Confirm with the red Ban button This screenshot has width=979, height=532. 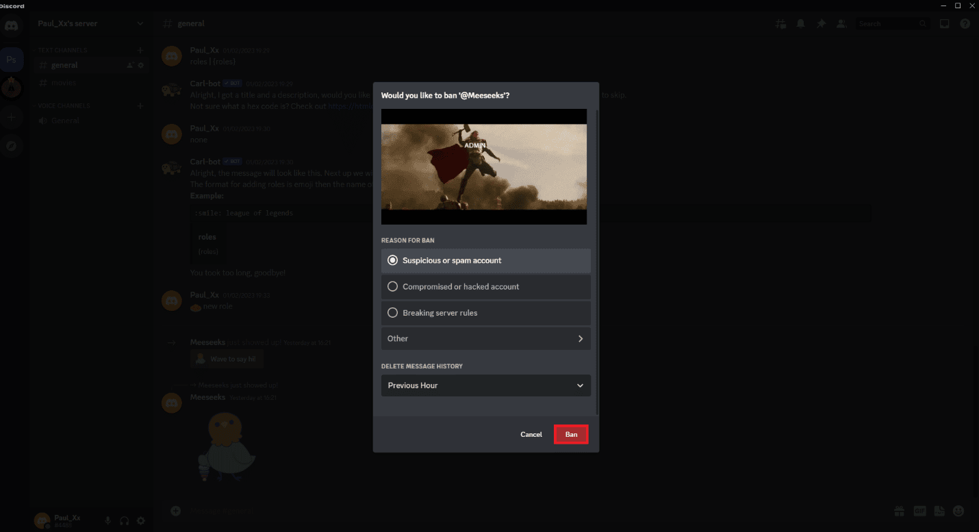[571, 435]
